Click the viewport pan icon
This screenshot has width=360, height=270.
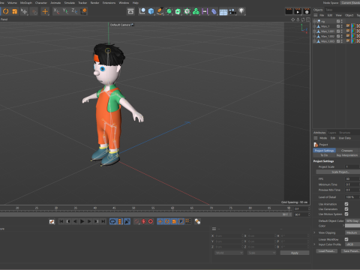coord(292,19)
